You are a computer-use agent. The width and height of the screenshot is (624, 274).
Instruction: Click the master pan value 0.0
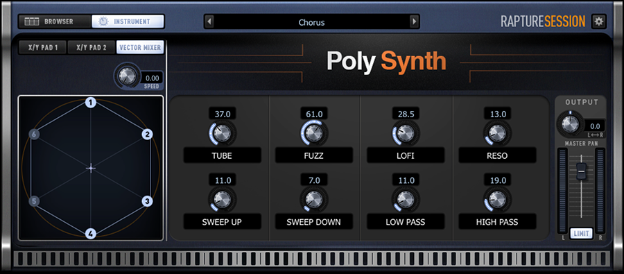[x=595, y=126]
